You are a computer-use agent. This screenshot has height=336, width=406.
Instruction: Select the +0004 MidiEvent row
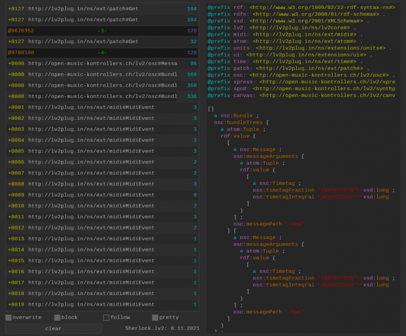(x=102, y=140)
